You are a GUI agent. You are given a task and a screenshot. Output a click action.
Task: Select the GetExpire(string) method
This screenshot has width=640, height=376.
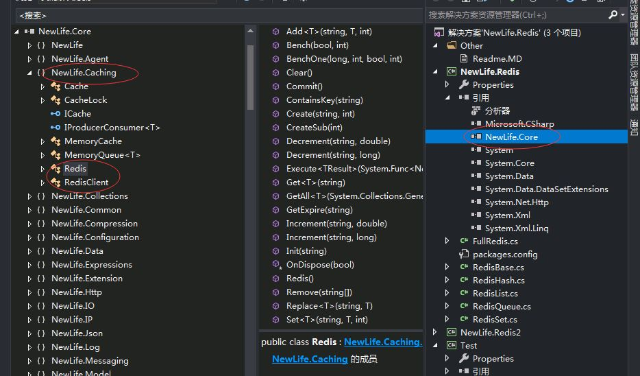coord(319,210)
